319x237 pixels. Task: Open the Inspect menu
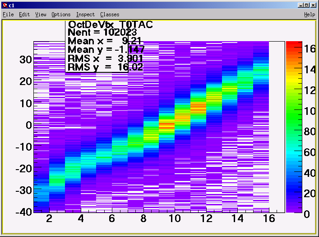85,14
